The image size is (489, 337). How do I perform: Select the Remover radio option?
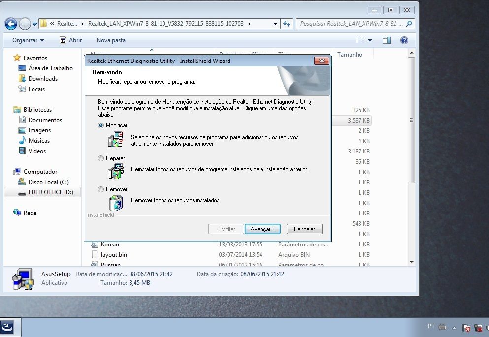tap(101, 189)
